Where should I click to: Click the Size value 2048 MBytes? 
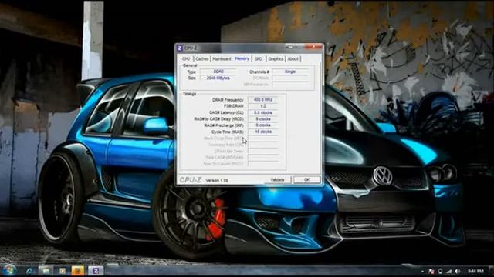218,78
